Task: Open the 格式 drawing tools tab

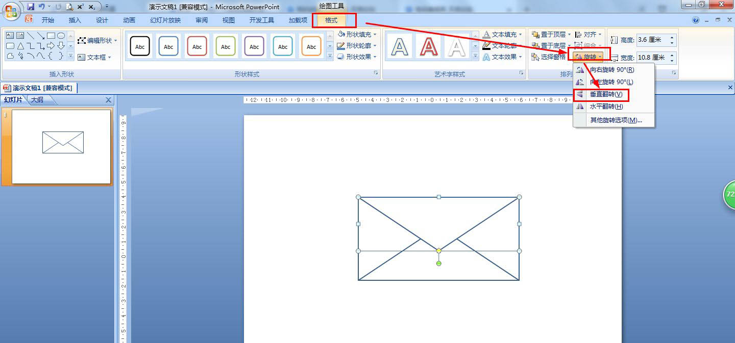Action: [332, 20]
